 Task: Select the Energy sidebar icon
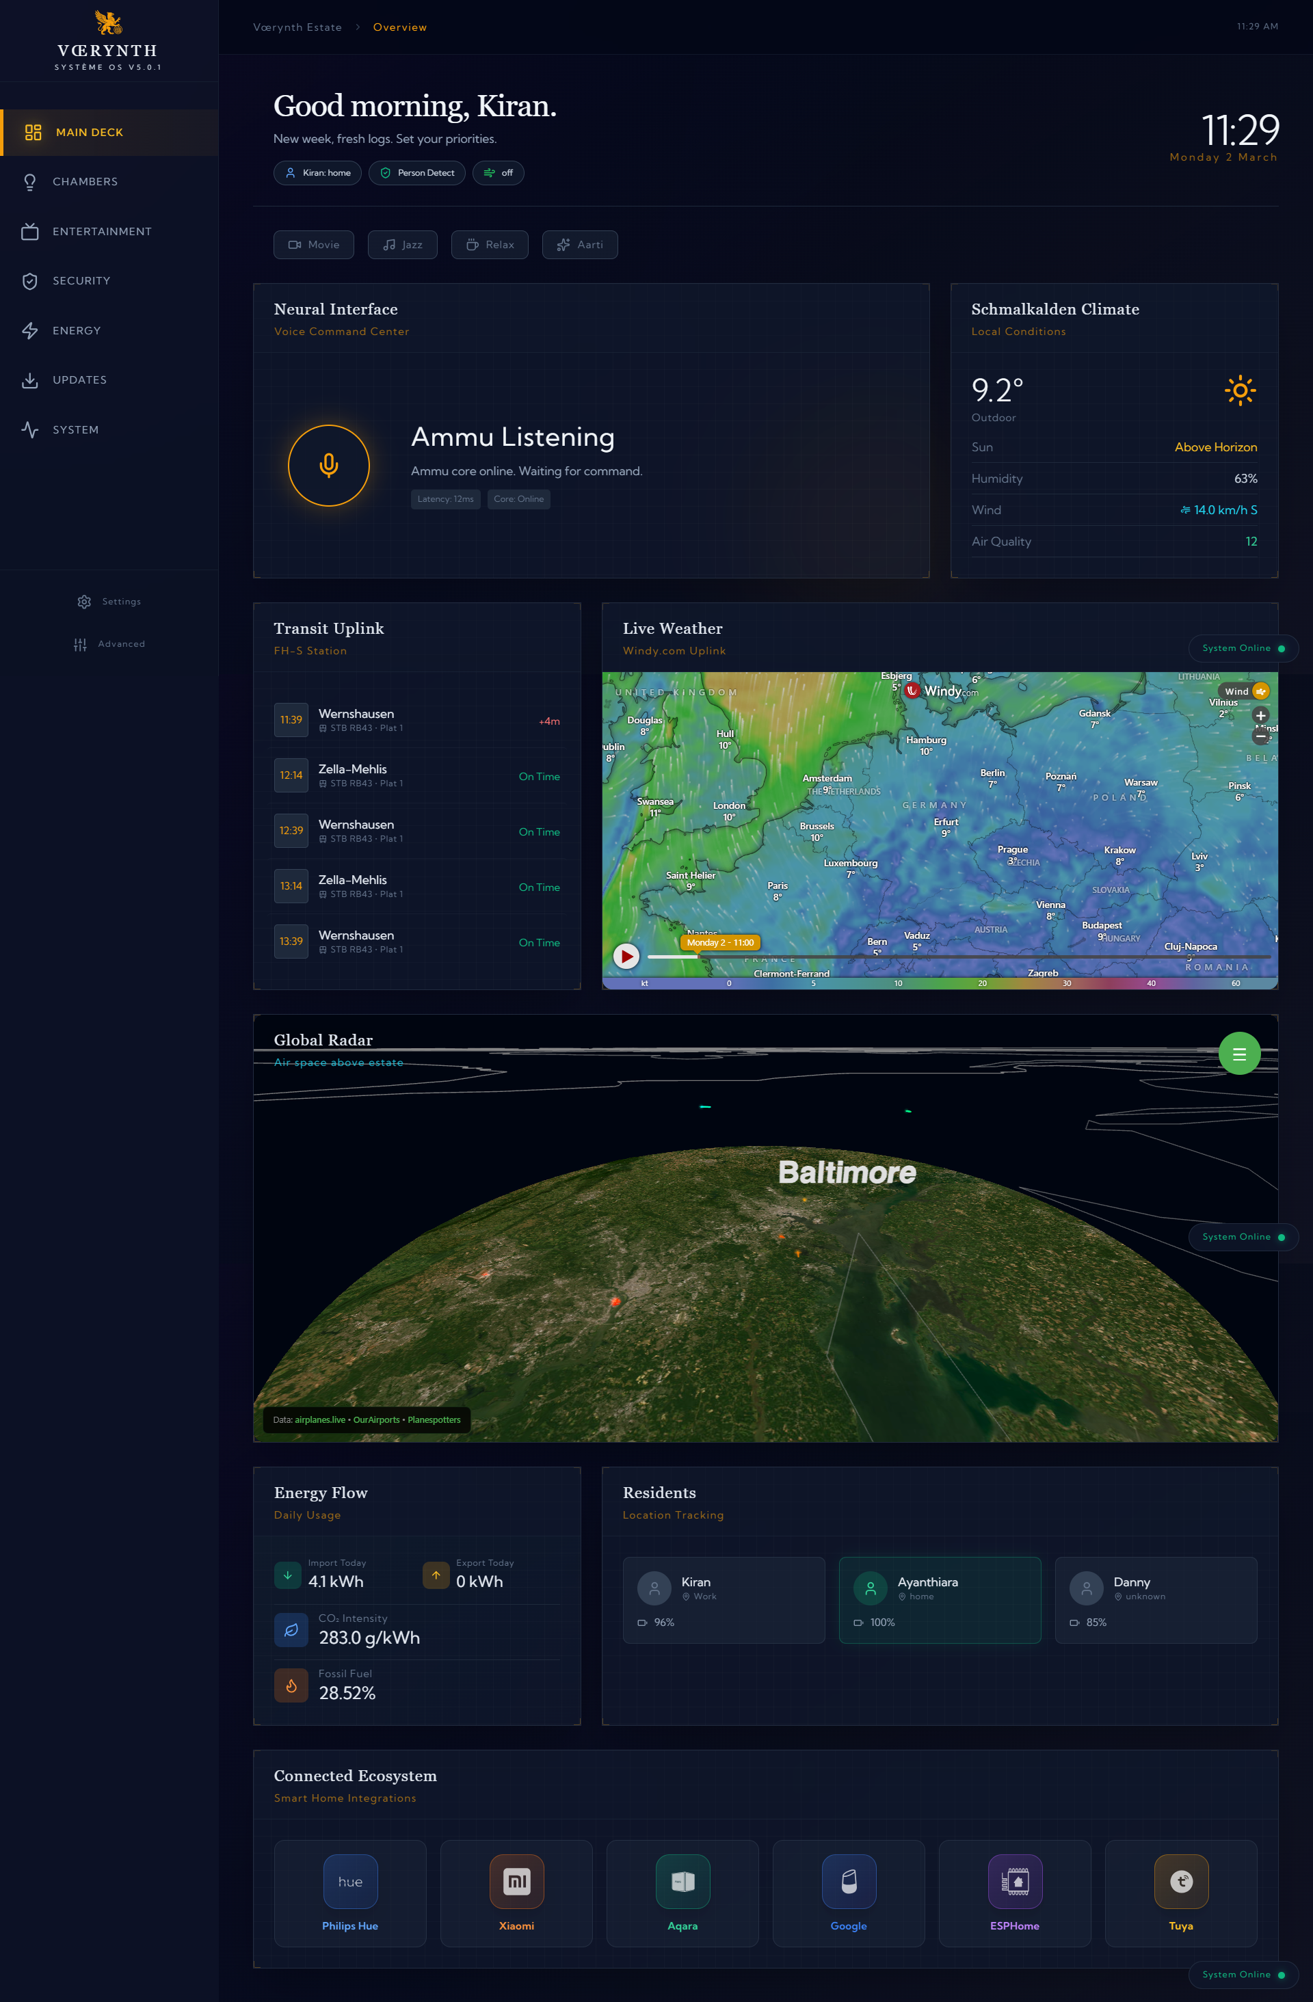[x=30, y=330]
